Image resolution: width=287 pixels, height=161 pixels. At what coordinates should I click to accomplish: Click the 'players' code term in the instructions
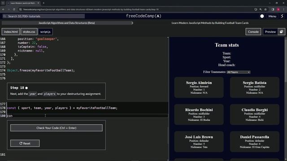[x=50, y=94]
